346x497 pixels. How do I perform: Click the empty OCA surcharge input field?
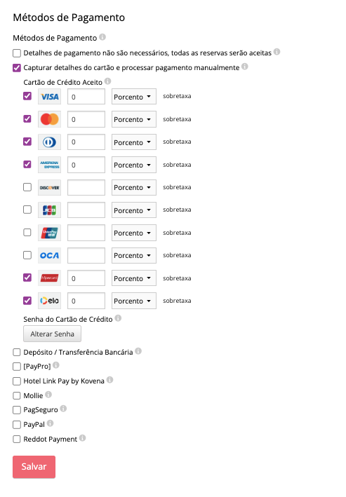[x=86, y=255]
